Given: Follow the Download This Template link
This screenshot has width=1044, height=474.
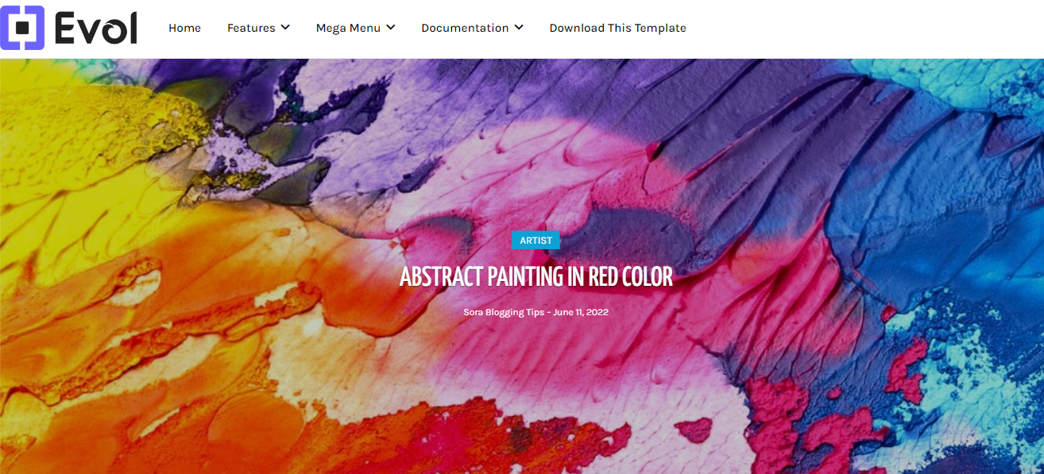Looking at the screenshot, I should point(617,28).
